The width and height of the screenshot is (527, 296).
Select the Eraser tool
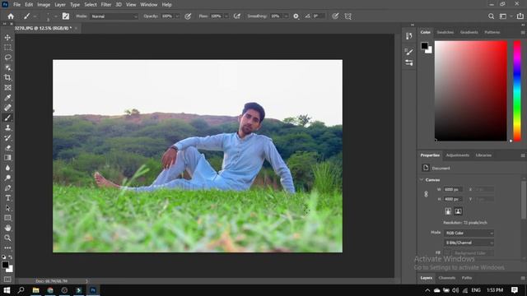pyautogui.click(x=7, y=148)
